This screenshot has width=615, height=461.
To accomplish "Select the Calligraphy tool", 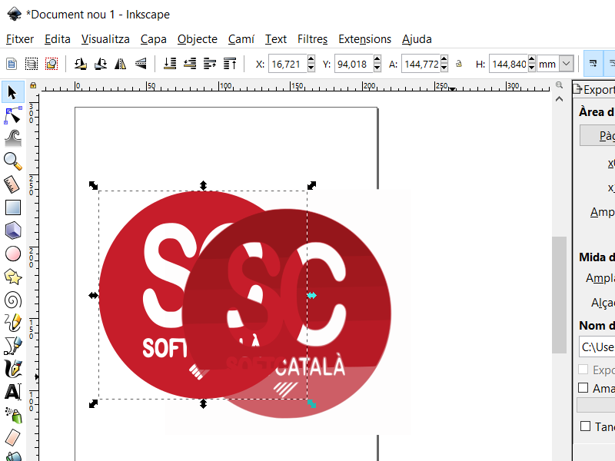I will click(12, 369).
